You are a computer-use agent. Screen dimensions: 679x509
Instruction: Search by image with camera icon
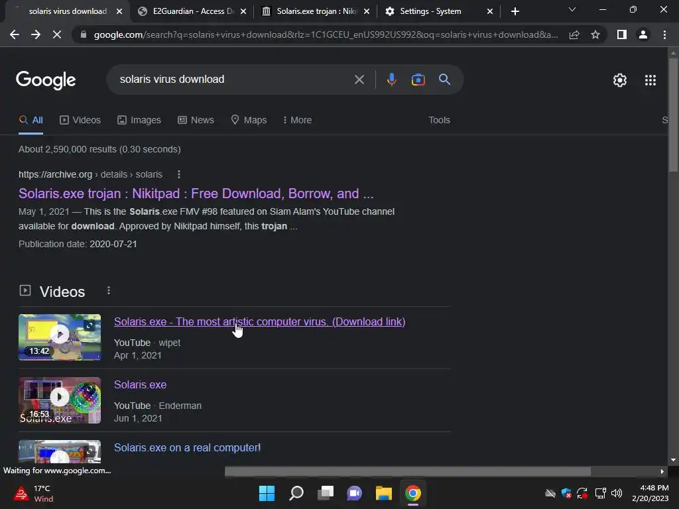coord(418,80)
